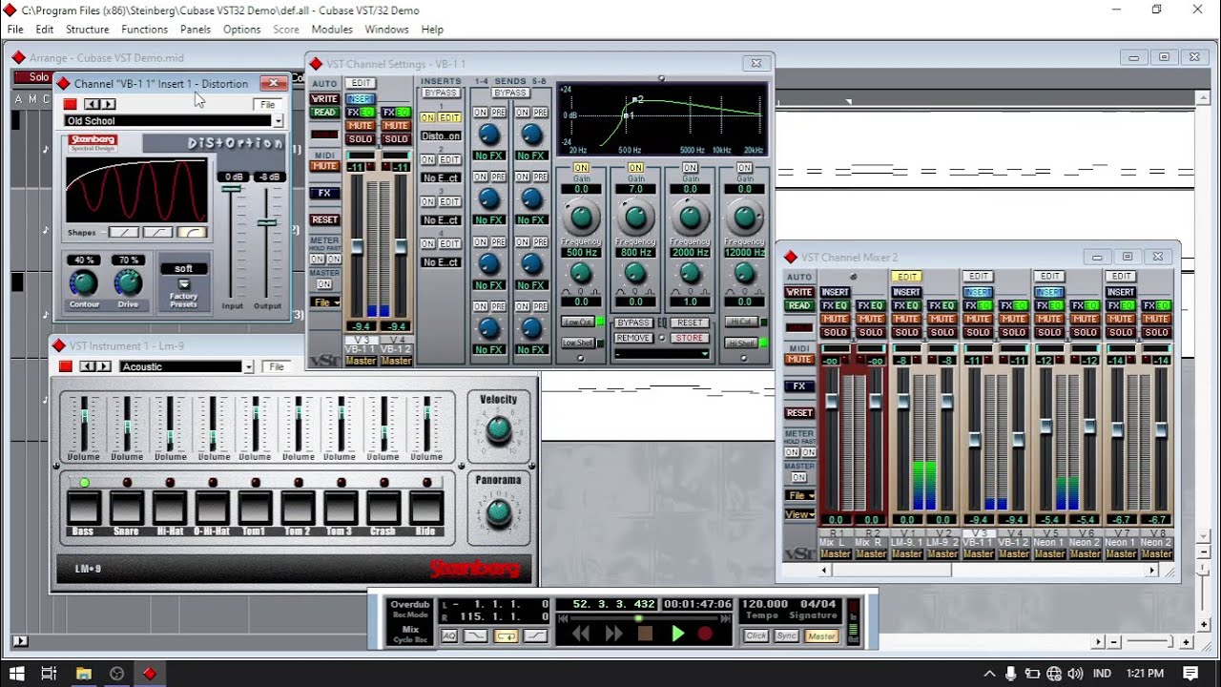Trigger the Bass drum pad on LM-9
Screen dimensions: 1221x687
coord(83,508)
